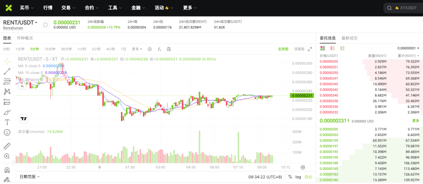The image size is (423, 184).
Task: Select the crosshair cursor tool
Action: click(7, 61)
